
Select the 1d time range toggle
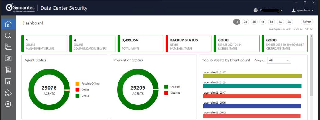pyautogui.click(x=237, y=22)
